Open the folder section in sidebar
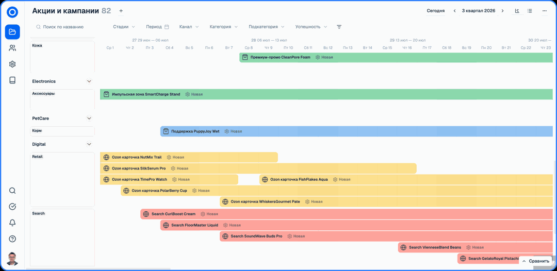 tap(12, 32)
